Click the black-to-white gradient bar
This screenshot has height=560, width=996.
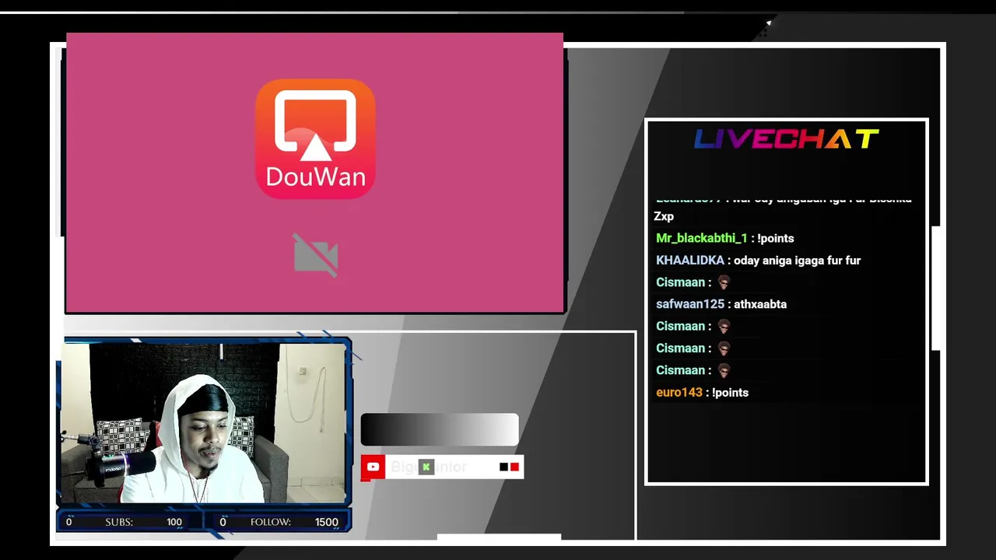(x=440, y=429)
